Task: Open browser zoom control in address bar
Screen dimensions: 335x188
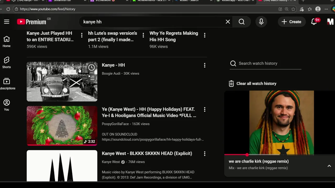Action: (x=287, y=9)
